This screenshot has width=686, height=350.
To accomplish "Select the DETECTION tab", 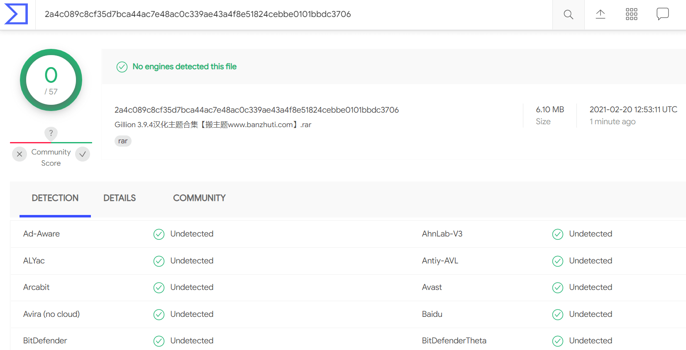I will click(x=55, y=198).
